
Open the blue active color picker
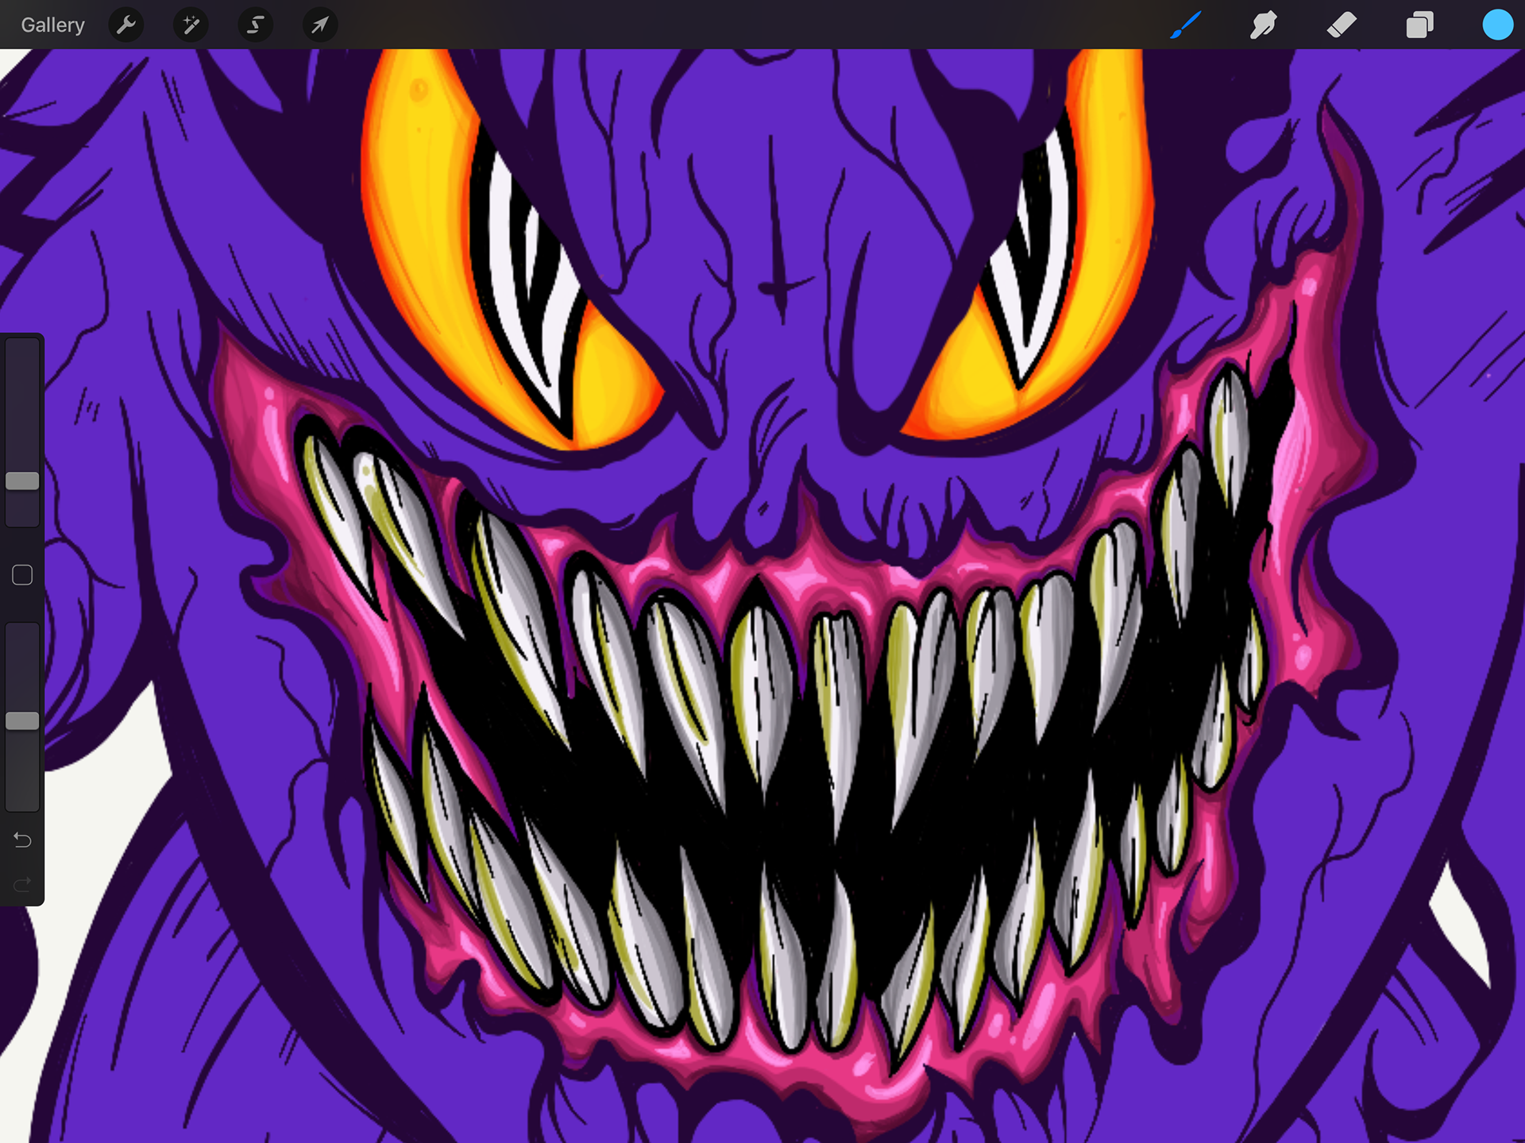(1497, 25)
